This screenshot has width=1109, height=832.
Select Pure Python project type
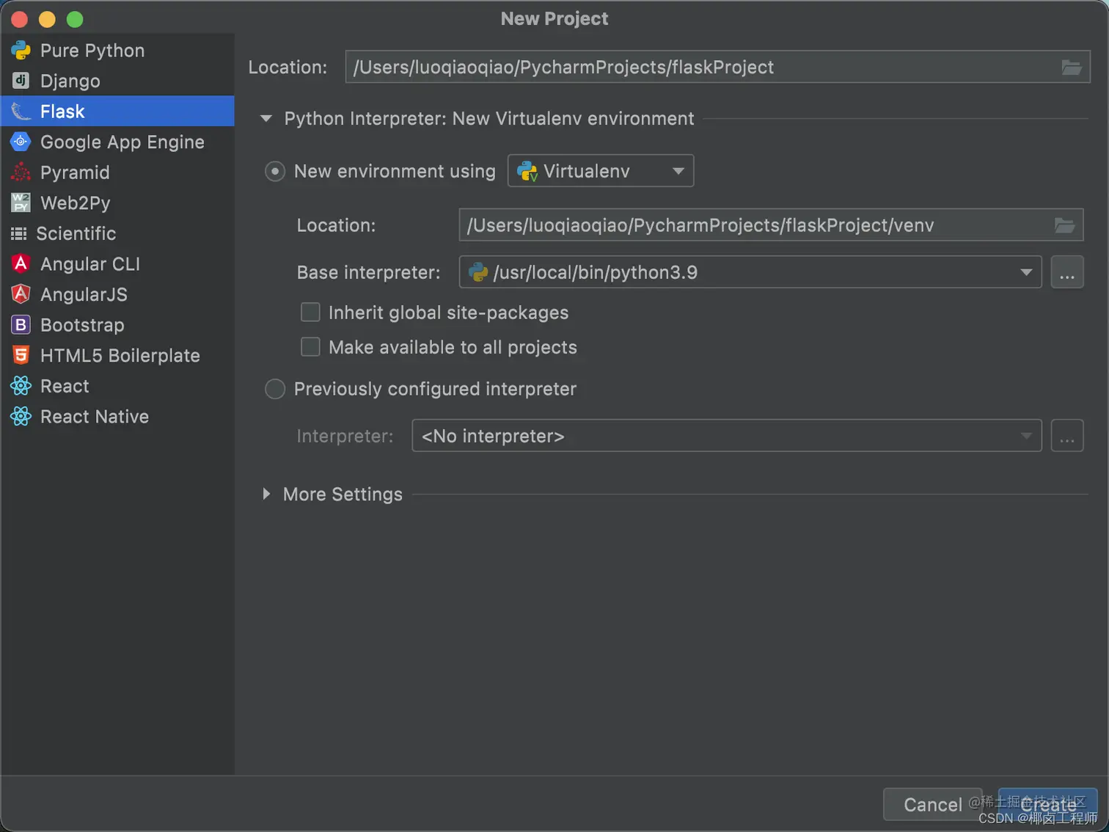pyautogui.click(x=117, y=50)
